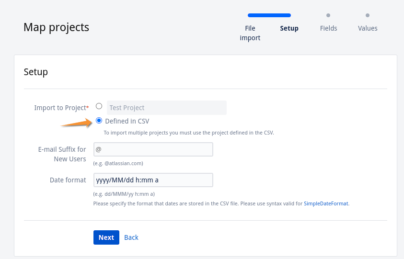The height and width of the screenshot is (259, 404).
Task: Switch to the Fields step label
Action: 328,28
